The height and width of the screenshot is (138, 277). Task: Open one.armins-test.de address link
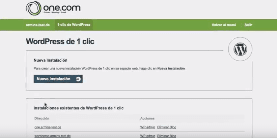point(48,127)
